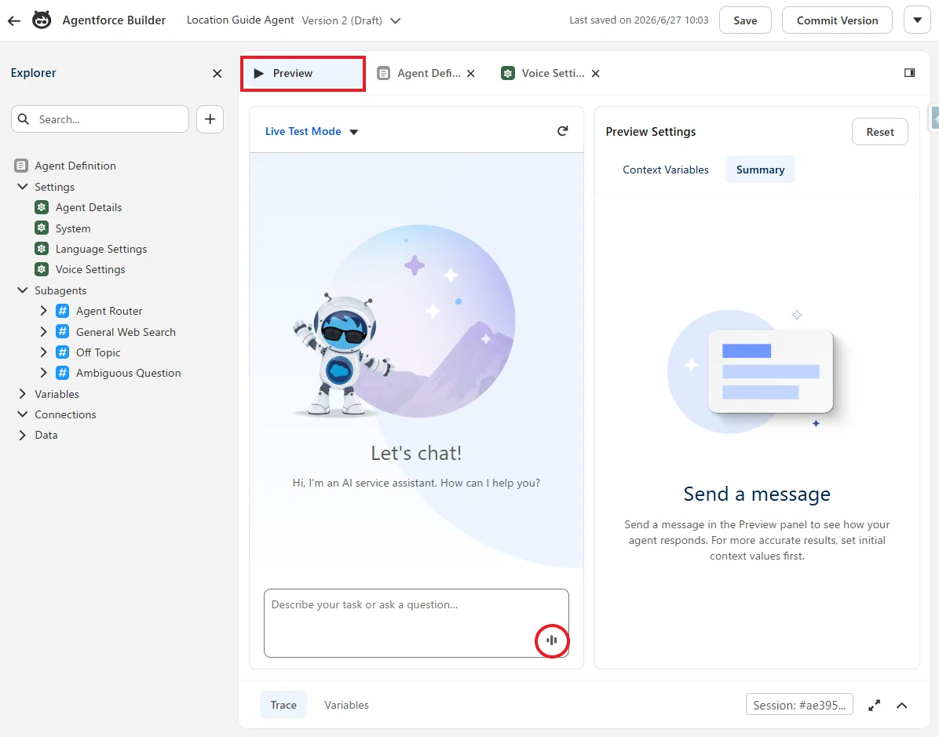Click the Agentforce astro logo icon
The height and width of the screenshot is (737, 939).
tap(42, 20)
